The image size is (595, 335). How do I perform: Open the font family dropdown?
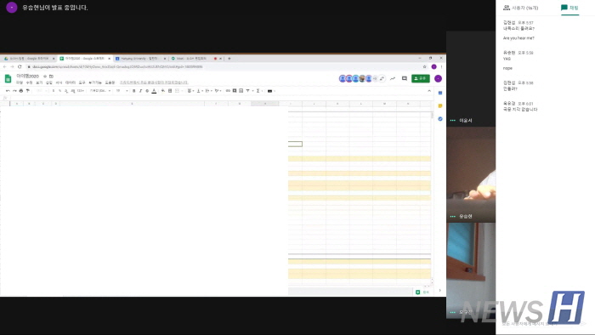(x=99, y=91)
